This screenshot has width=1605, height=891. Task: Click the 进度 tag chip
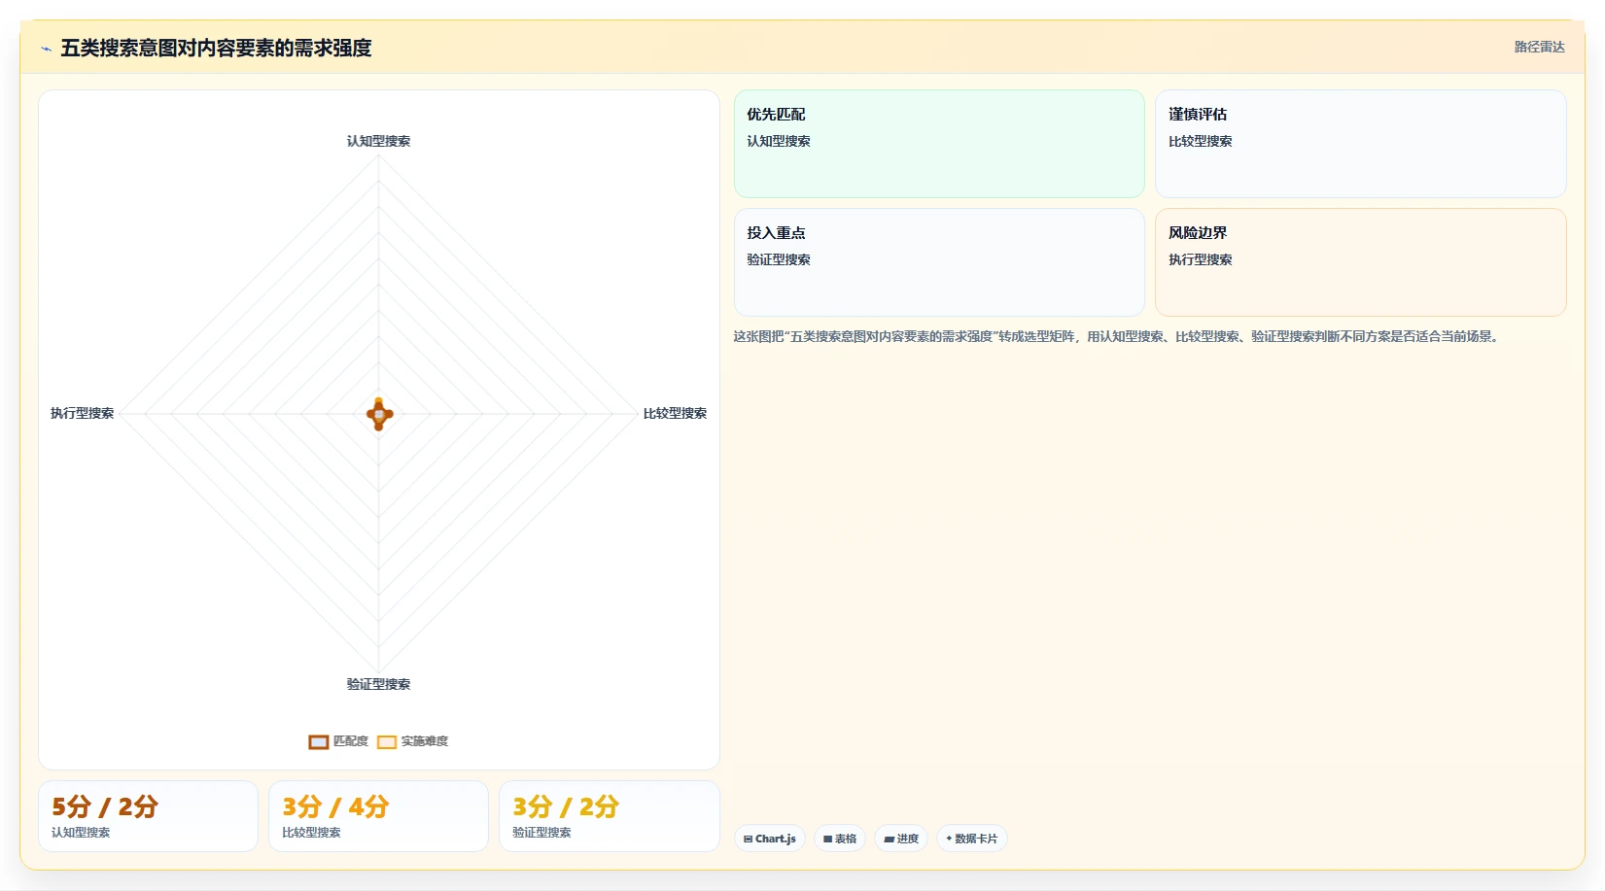coord(901,839)
